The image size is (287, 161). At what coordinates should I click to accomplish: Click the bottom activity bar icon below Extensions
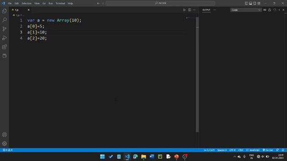(4, 55)
